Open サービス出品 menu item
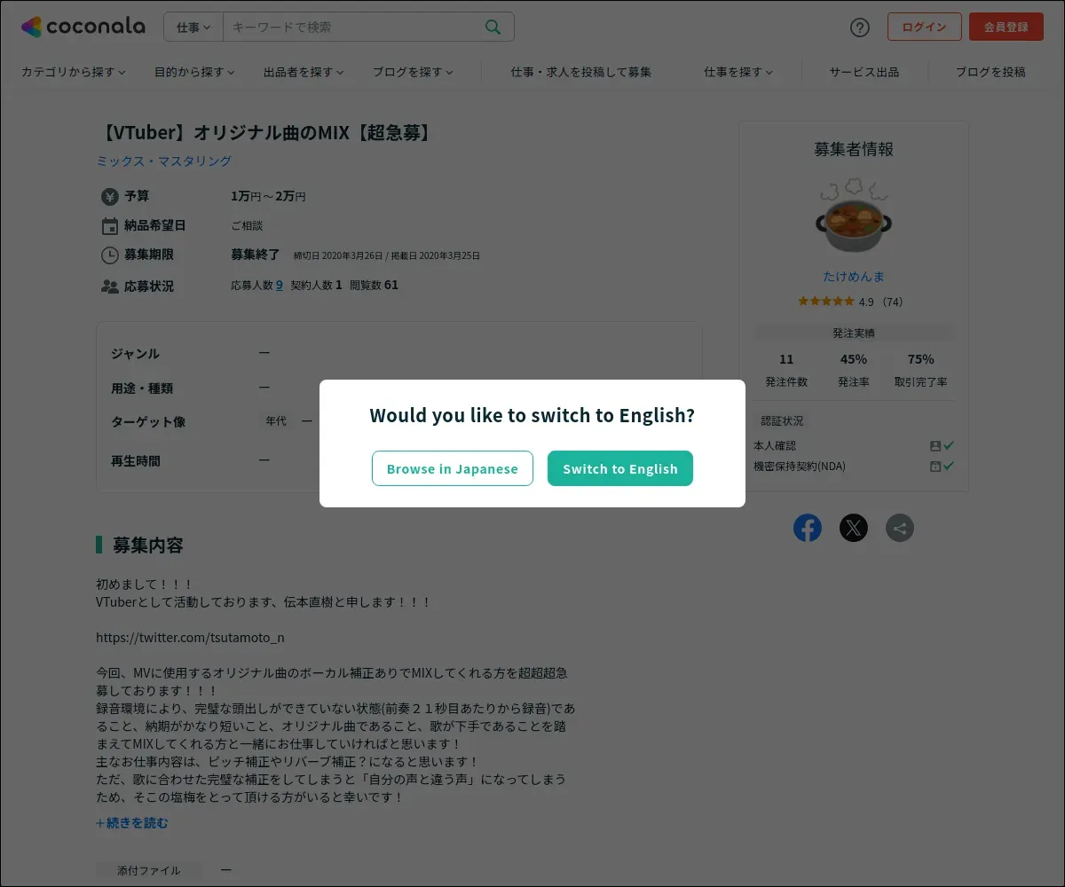 (864, 72)
